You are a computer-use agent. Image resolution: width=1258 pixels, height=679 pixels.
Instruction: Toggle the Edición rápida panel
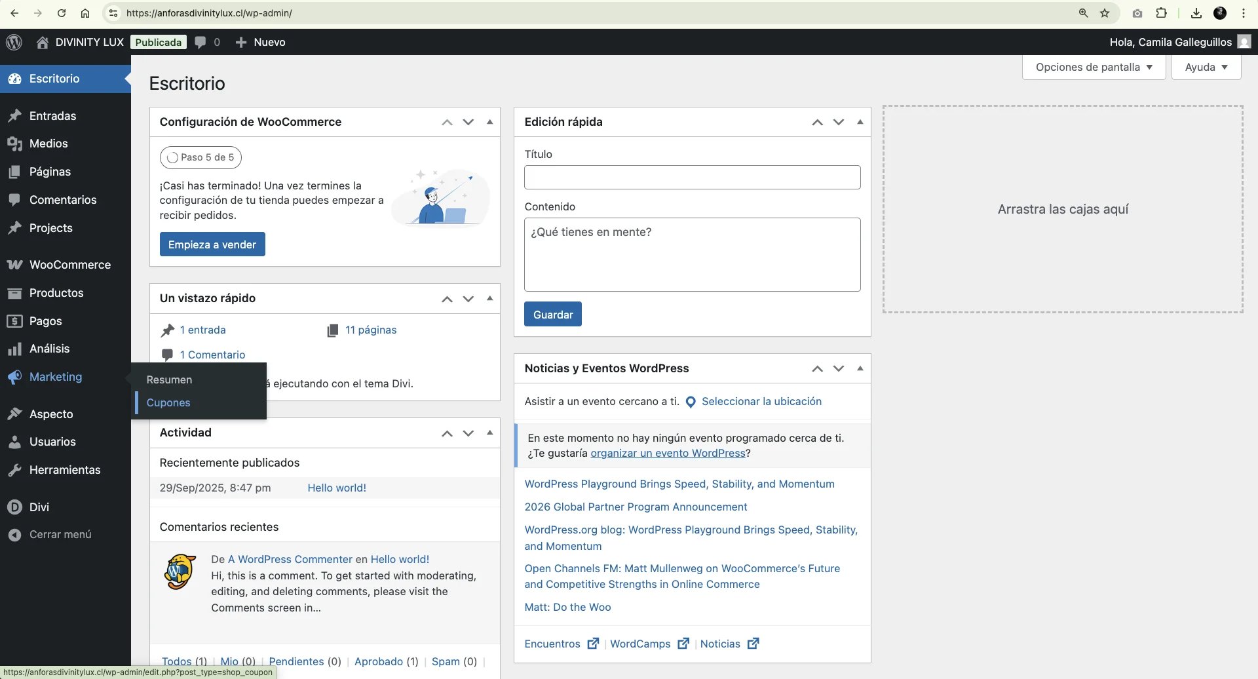[x=860, y=122]
